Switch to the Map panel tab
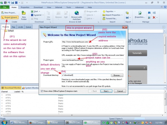 click(13, 27)
